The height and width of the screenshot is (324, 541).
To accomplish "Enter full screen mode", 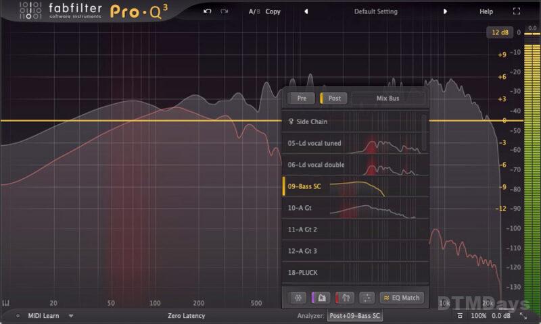I will (x=517, y=11).
